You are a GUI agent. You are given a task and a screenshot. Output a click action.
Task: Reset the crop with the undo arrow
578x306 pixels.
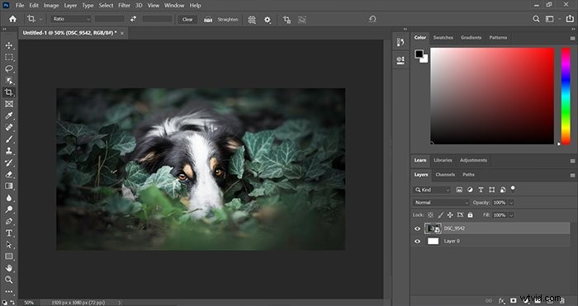tap(372, 19)
